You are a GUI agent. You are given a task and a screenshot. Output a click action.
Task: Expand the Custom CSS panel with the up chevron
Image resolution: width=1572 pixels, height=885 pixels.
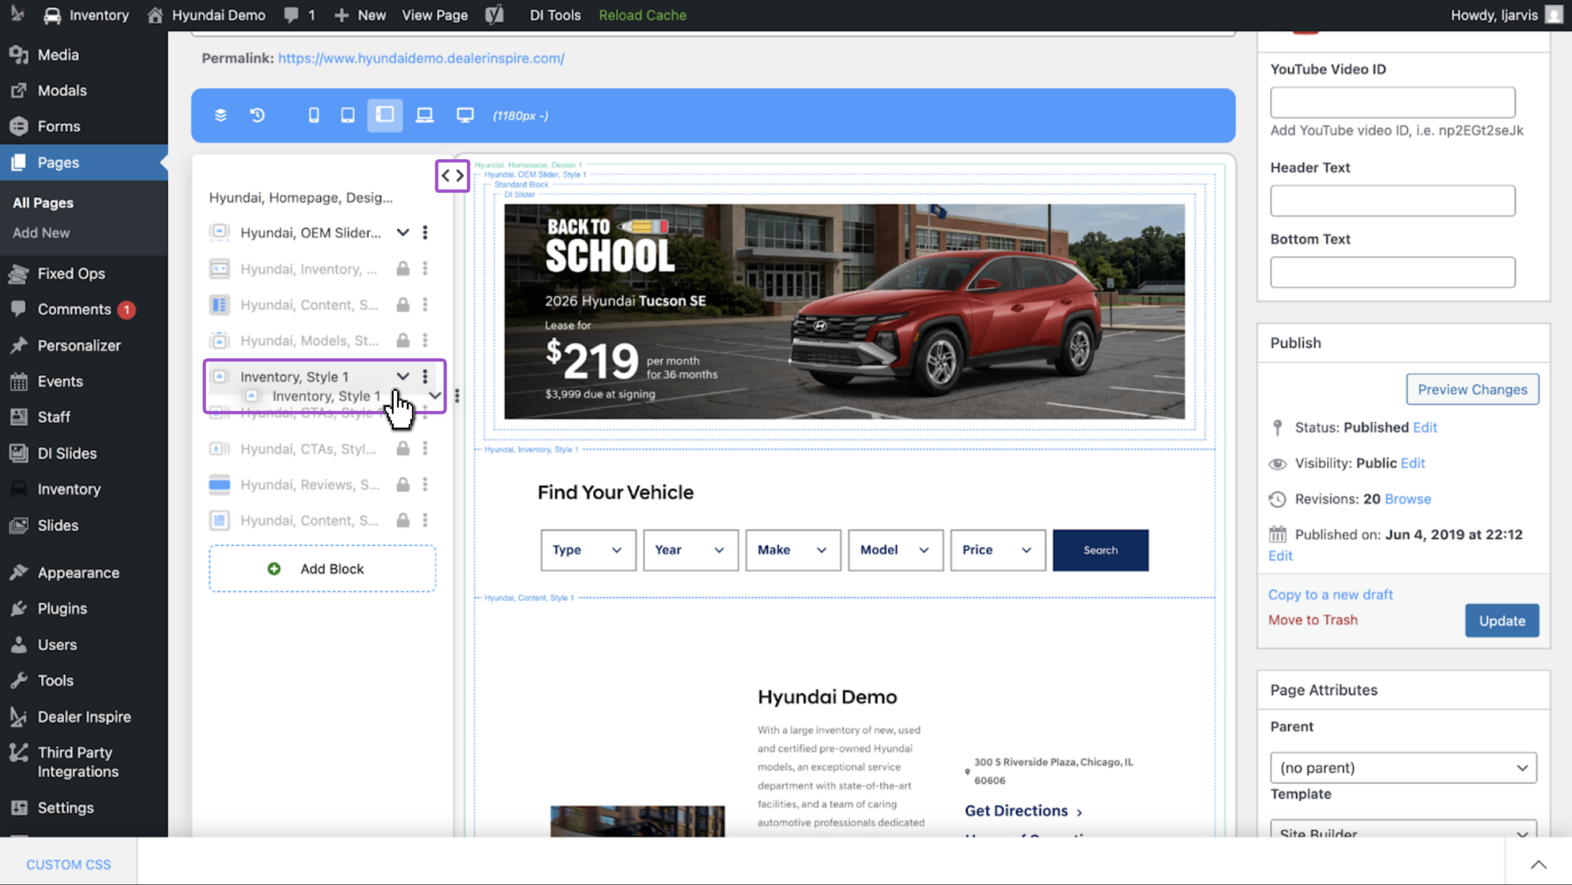(1538, 865)
